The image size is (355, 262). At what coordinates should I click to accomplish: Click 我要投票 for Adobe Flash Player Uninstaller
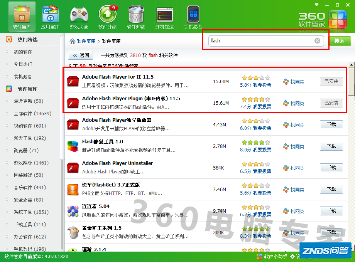pyautogui.click(x=262, y=171)
